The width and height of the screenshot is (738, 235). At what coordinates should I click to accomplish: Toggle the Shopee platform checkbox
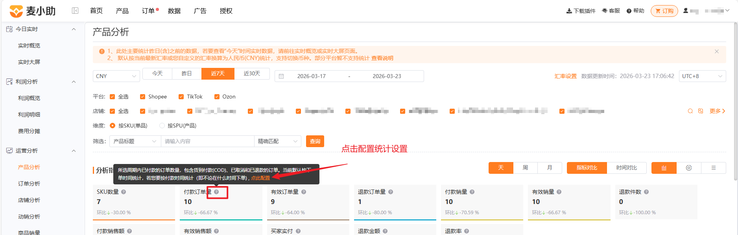click(142, 97)
